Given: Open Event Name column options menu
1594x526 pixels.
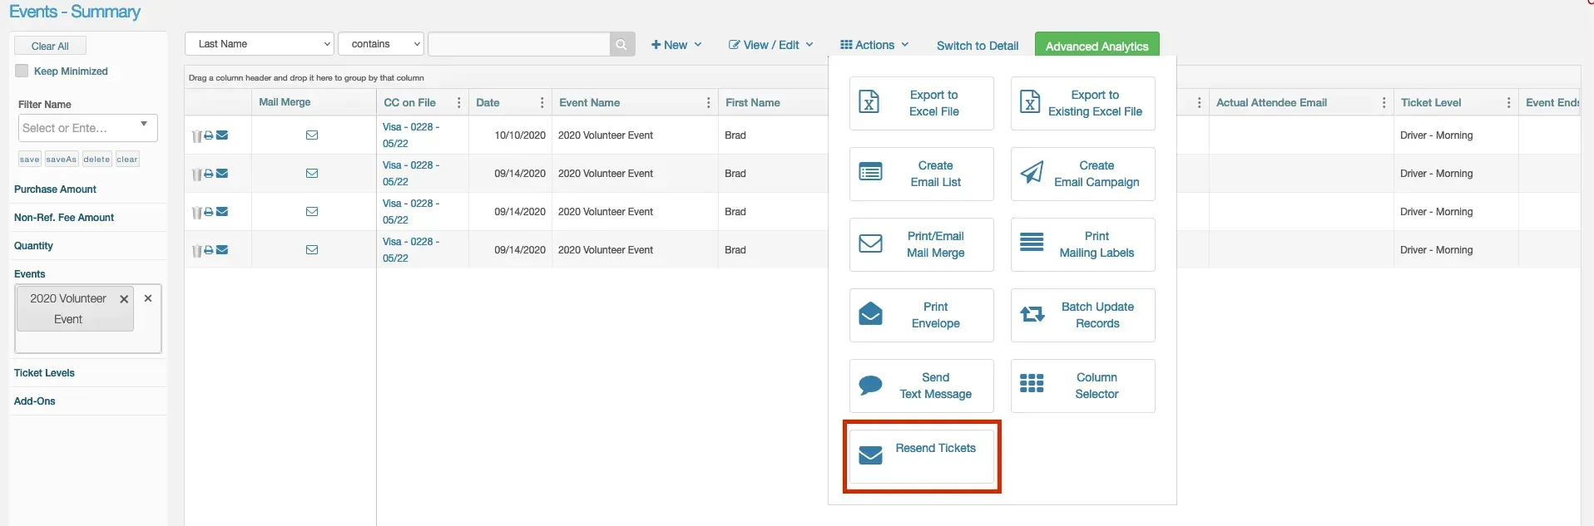Looking at the screenshot, I should coord(709,103).
